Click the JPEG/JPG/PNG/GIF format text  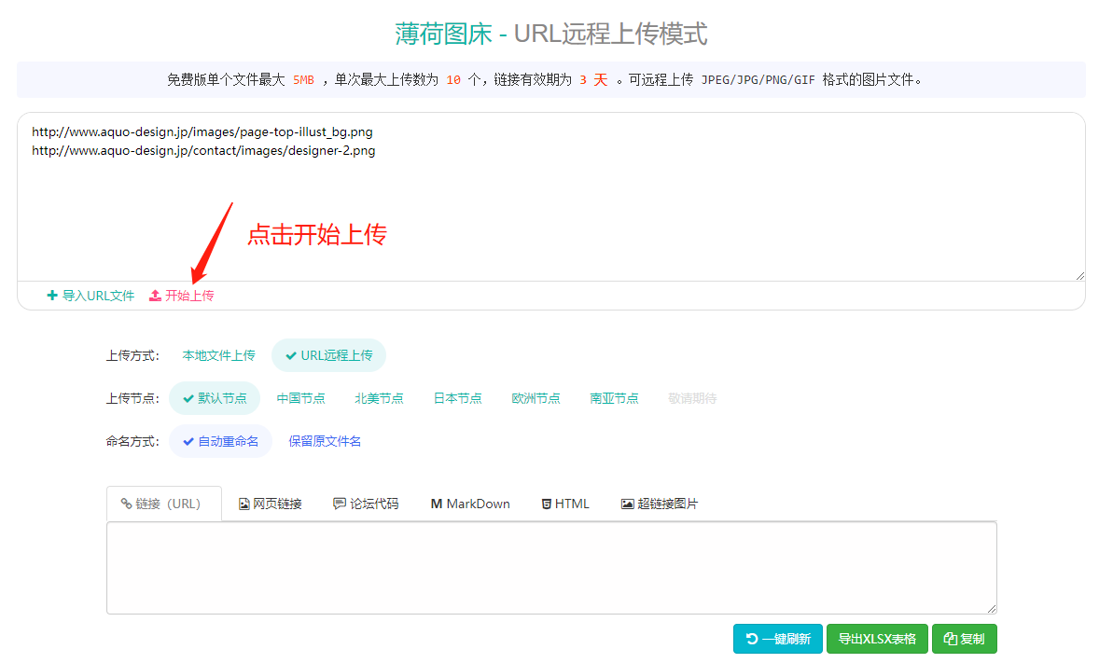[x=758, y=80]
